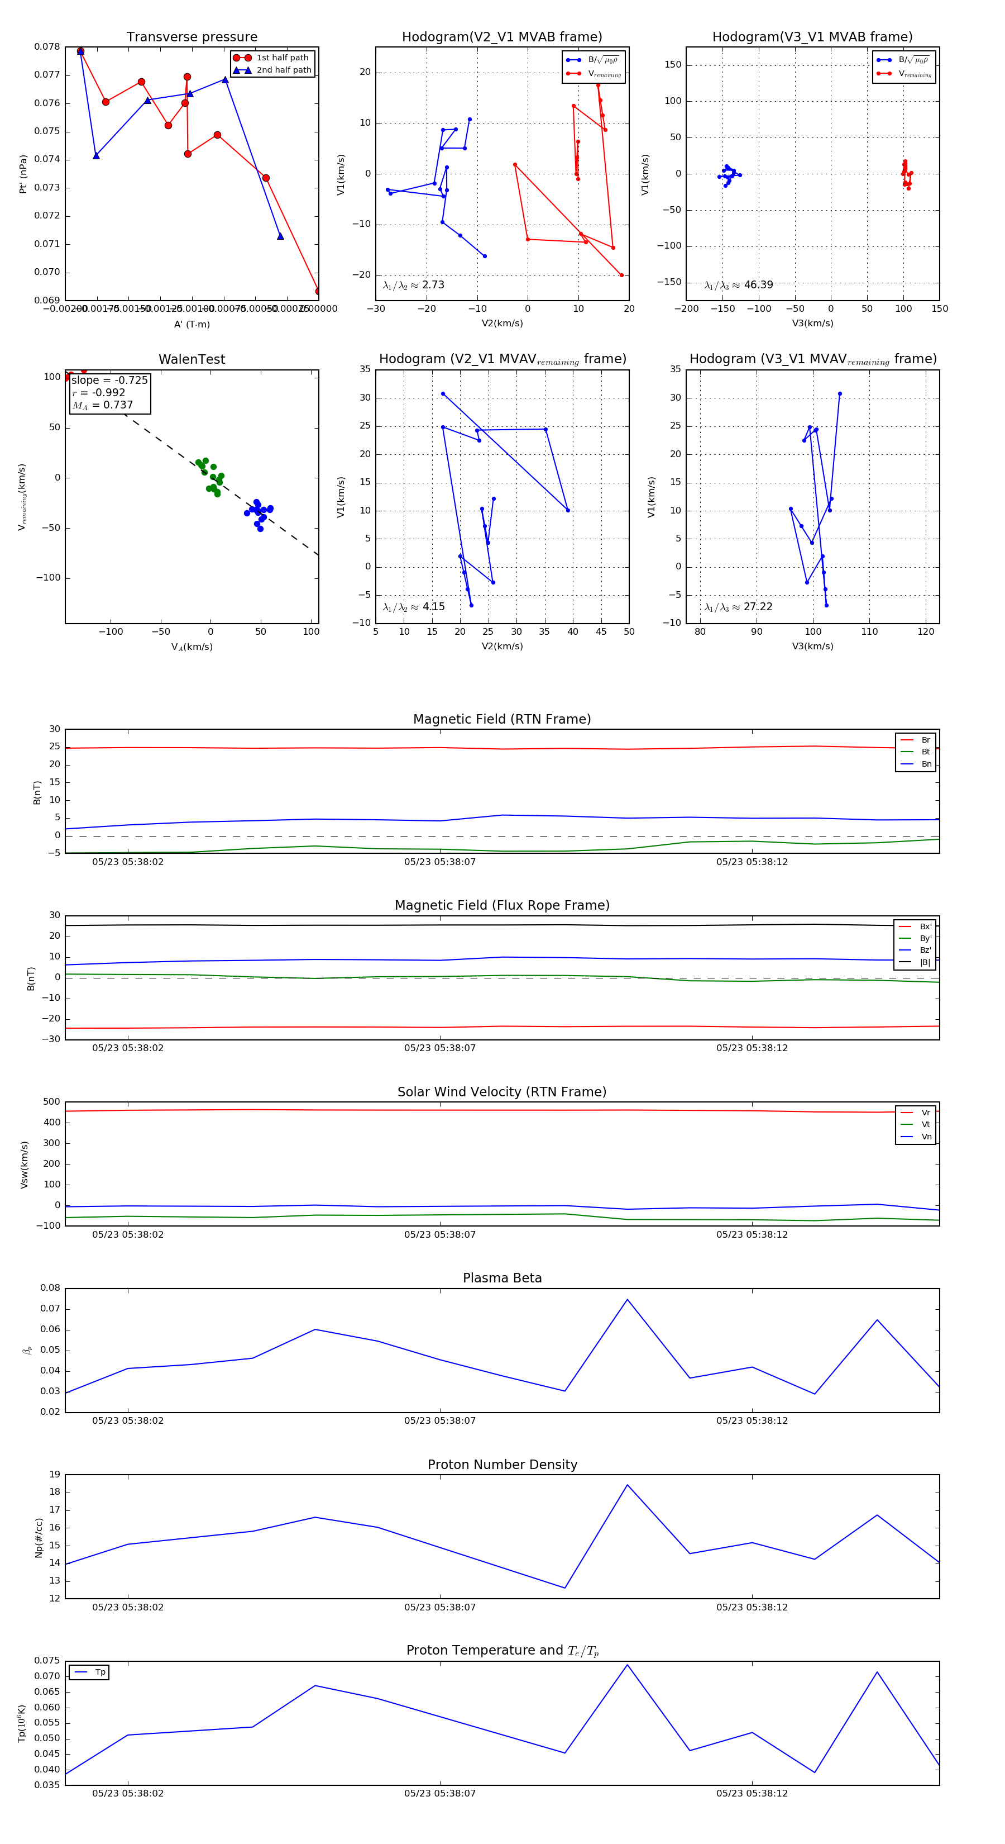Image resolution: width=1005 pixels, height=1844 pixels.
Task: Click the "WalenTest" plot title
Action: pyautogui.click(x=192, y=359)
